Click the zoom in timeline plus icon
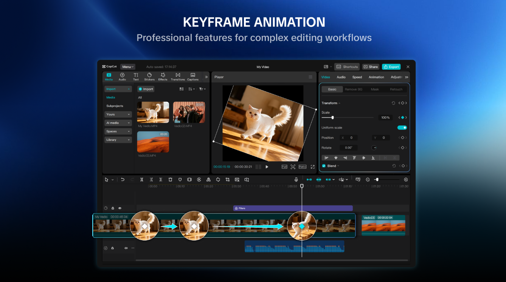The width and height of the screenshot is (506, 282). (x=406, y=180)
